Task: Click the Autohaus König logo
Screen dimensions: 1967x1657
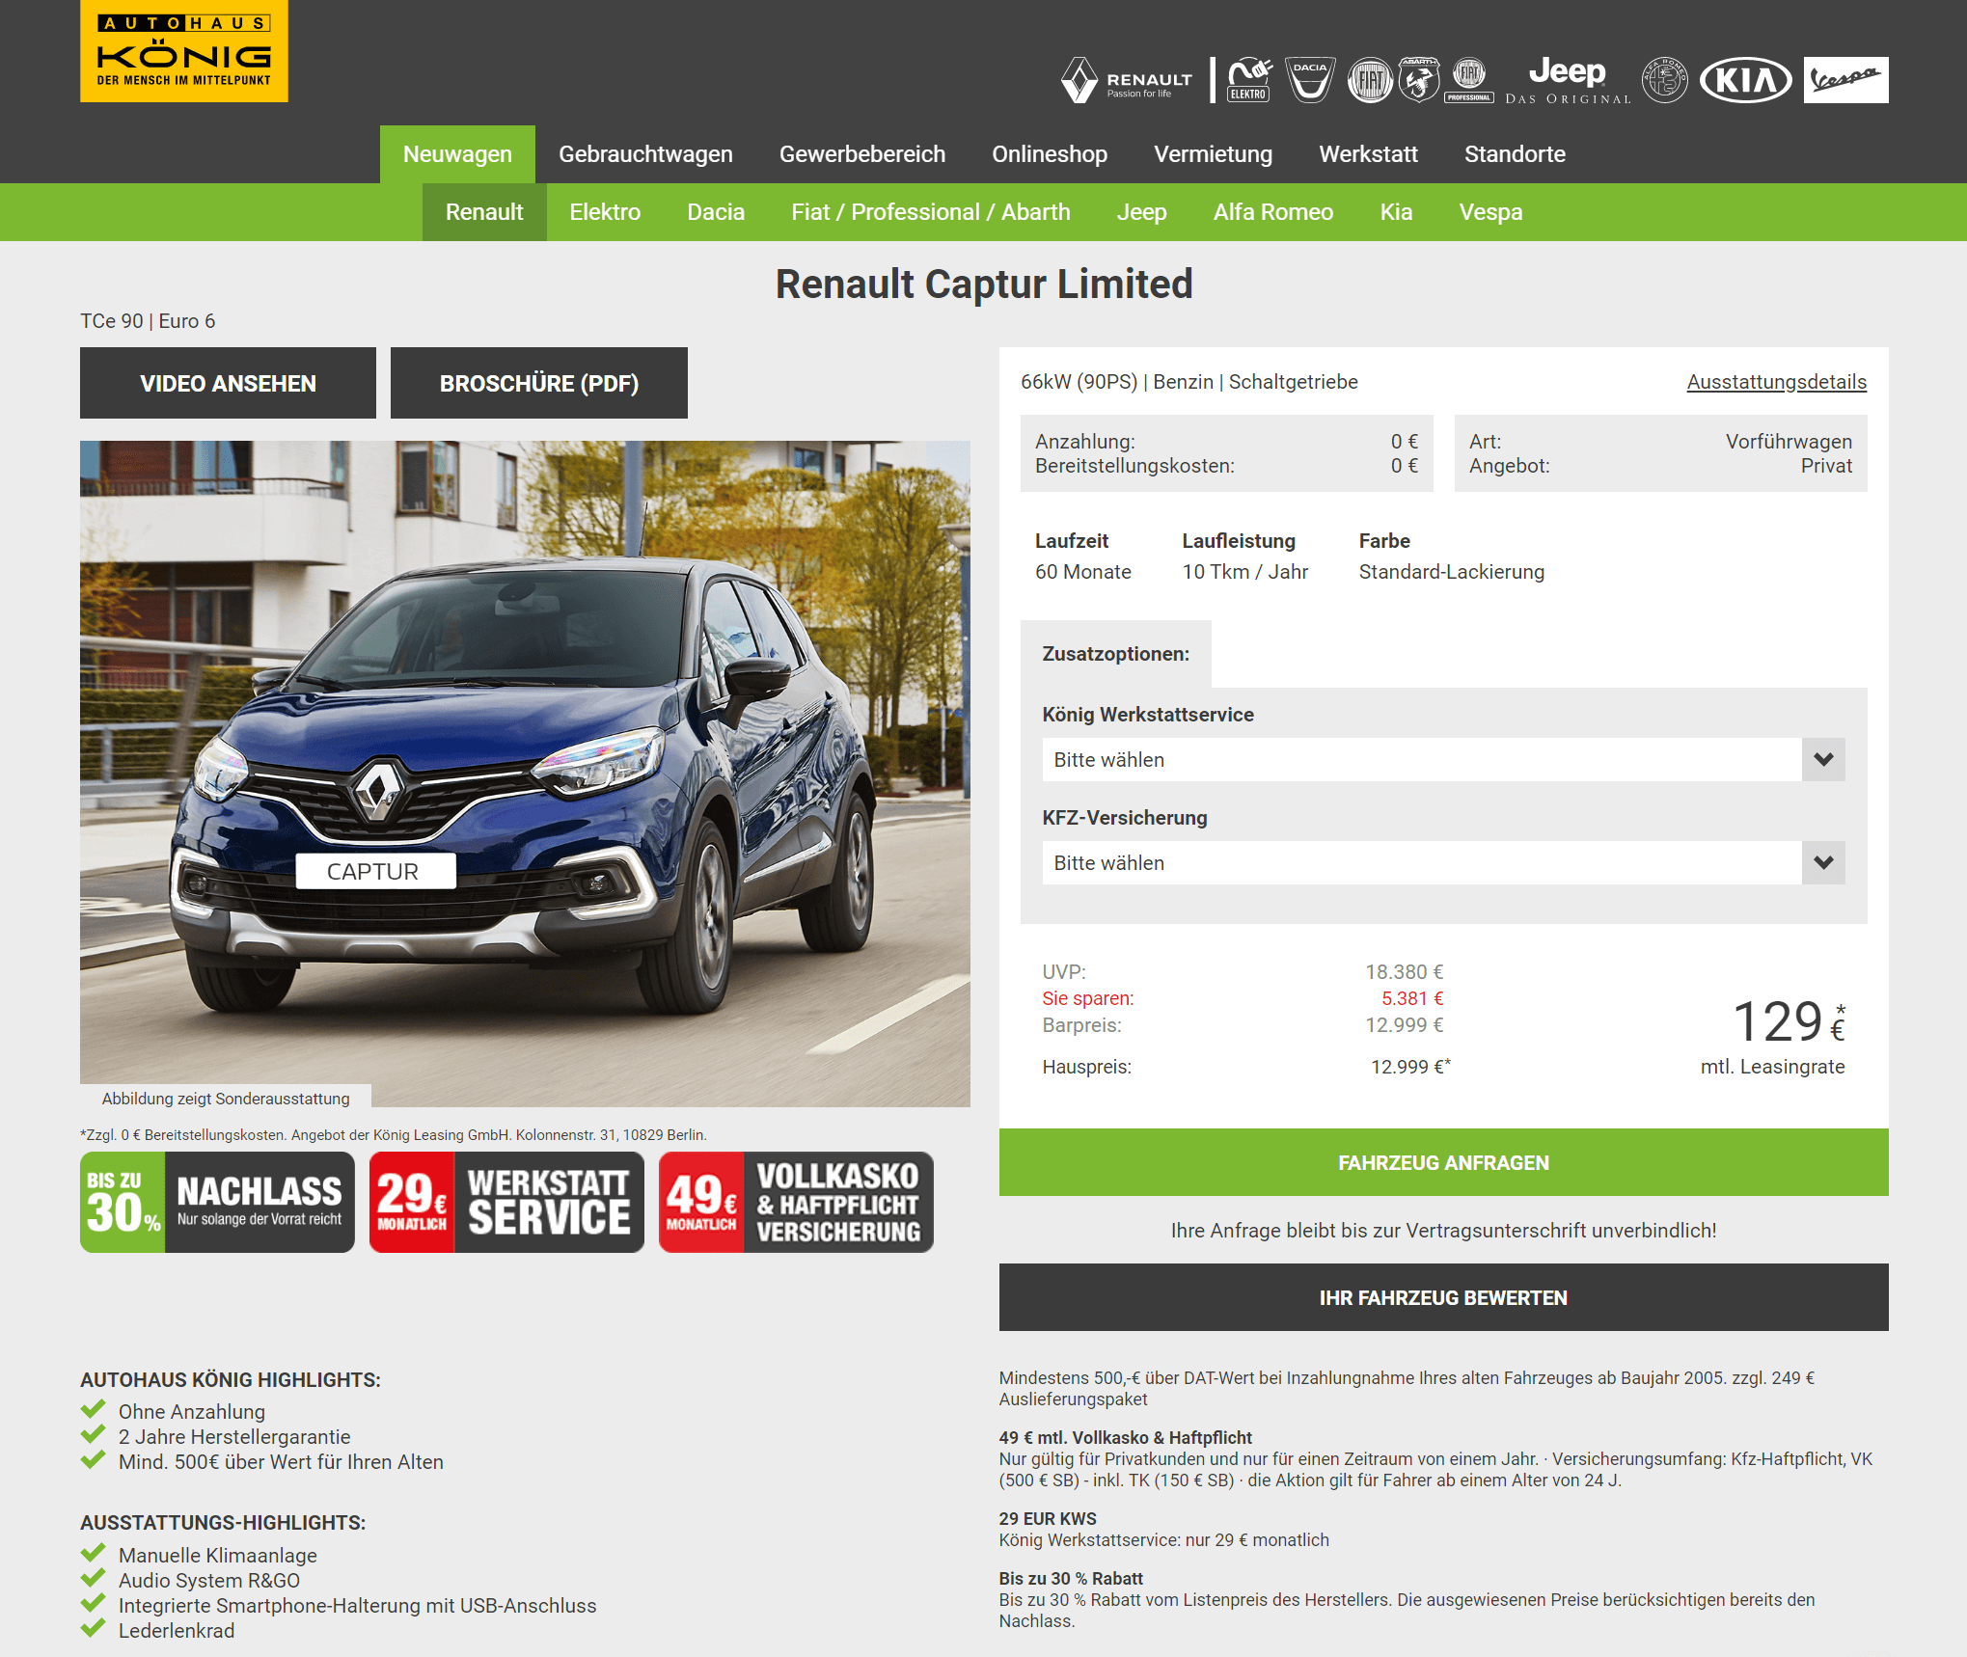Action: [x=183, y=51]
